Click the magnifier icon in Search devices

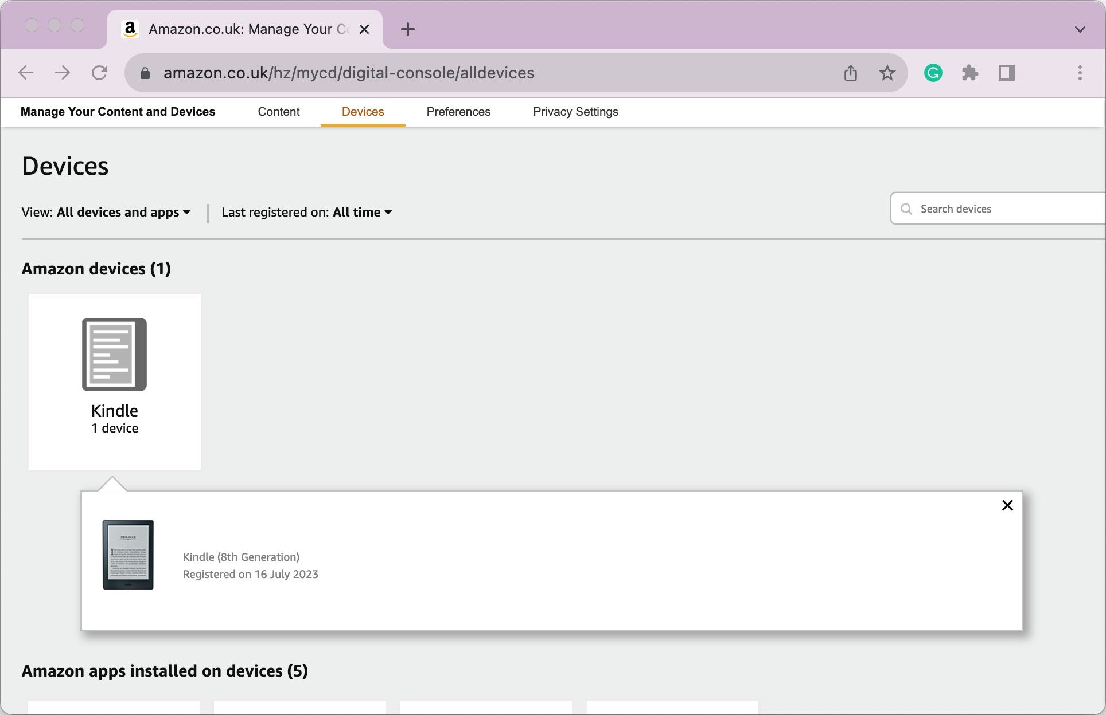tap(907, 209)
